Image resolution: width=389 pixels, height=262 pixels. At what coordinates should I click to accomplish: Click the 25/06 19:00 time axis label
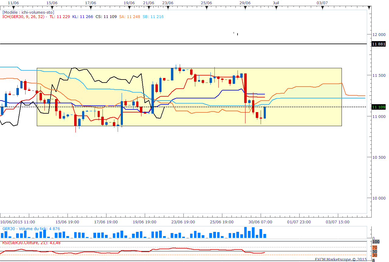pyautogui.click(x=222, y=222)
